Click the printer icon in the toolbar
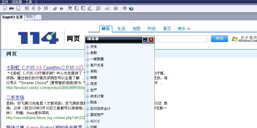This screenshot has width=257, height=128. pos(11,8)
